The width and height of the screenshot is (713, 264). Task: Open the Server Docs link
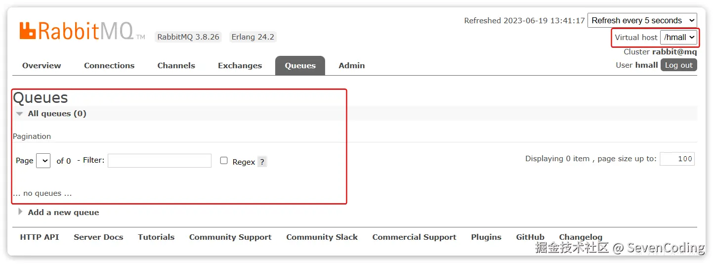point(98,237)
